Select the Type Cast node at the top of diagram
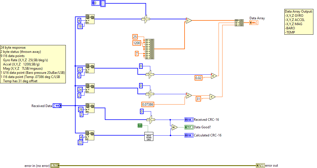The image size is (317, 168). [x=146, y=18]
